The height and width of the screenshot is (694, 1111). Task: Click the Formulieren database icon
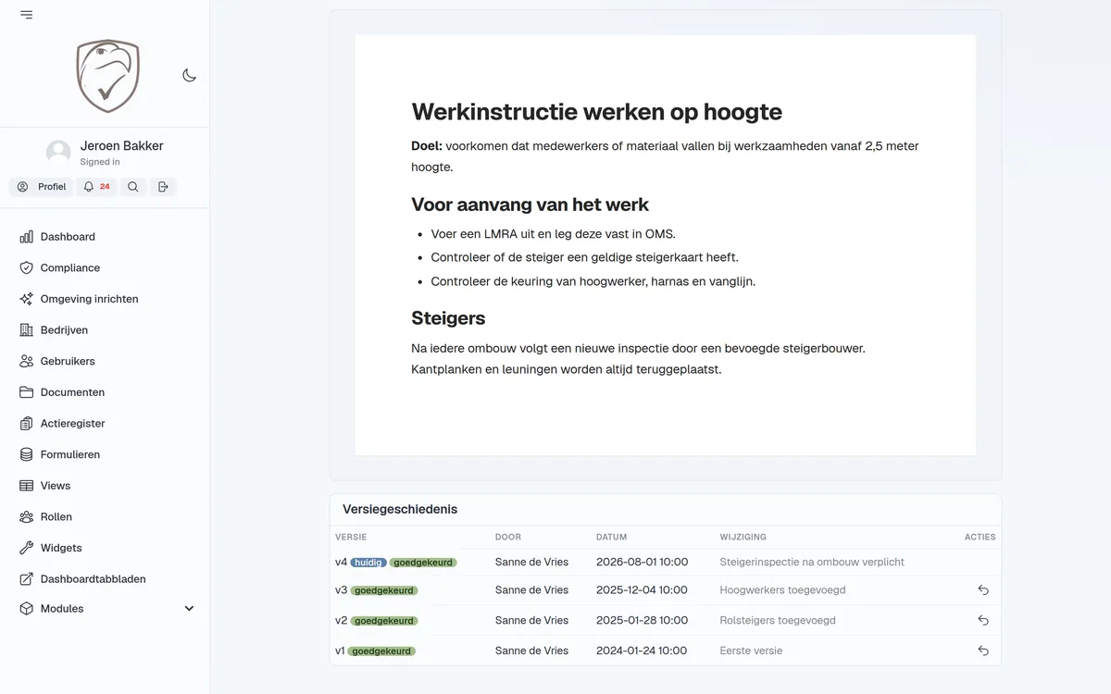(26, 455)
